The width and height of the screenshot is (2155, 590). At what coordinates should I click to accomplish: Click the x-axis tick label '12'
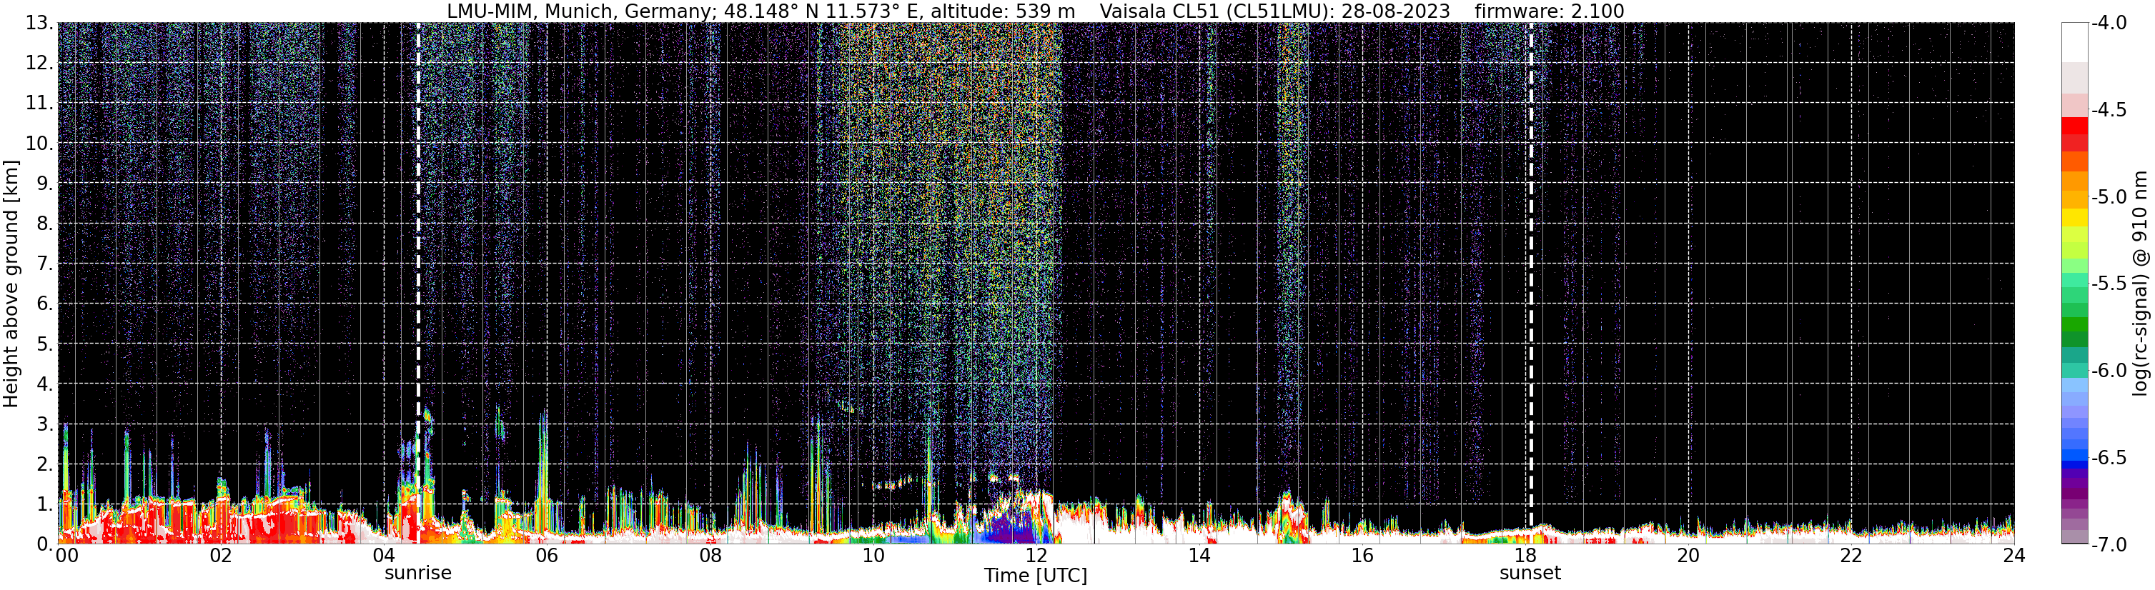click(1036, 556)
